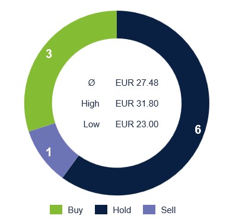
Task: Click the High label in center
Action: pyautogui.click(x=90, y=104)
